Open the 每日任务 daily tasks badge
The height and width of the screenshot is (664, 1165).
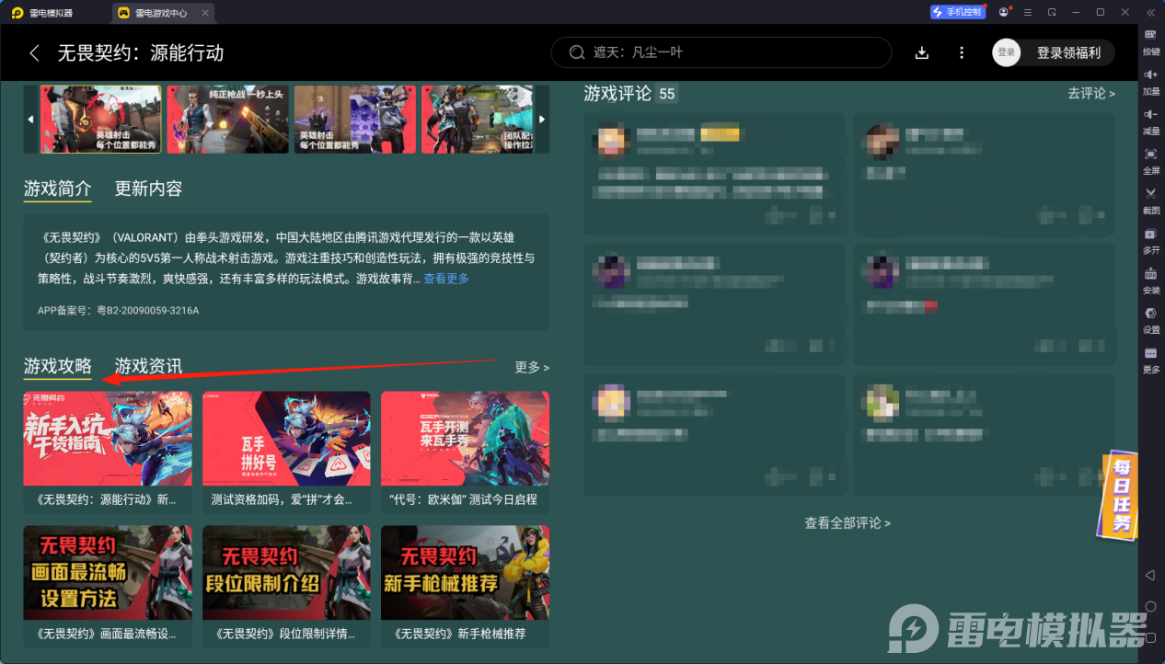(1118, 495)
